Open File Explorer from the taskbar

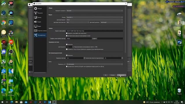coord(16,102)
